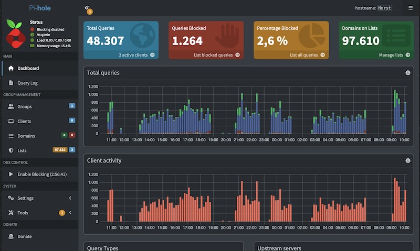
Task: Click the Donate link in sidebar
Action: pyautogui.click(x=40, y=236)
